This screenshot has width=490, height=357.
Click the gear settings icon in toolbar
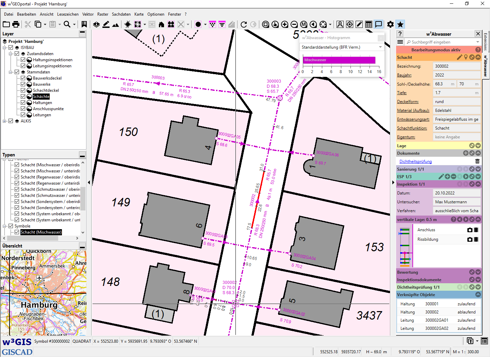pyautogui.click(x=390, y=24)
